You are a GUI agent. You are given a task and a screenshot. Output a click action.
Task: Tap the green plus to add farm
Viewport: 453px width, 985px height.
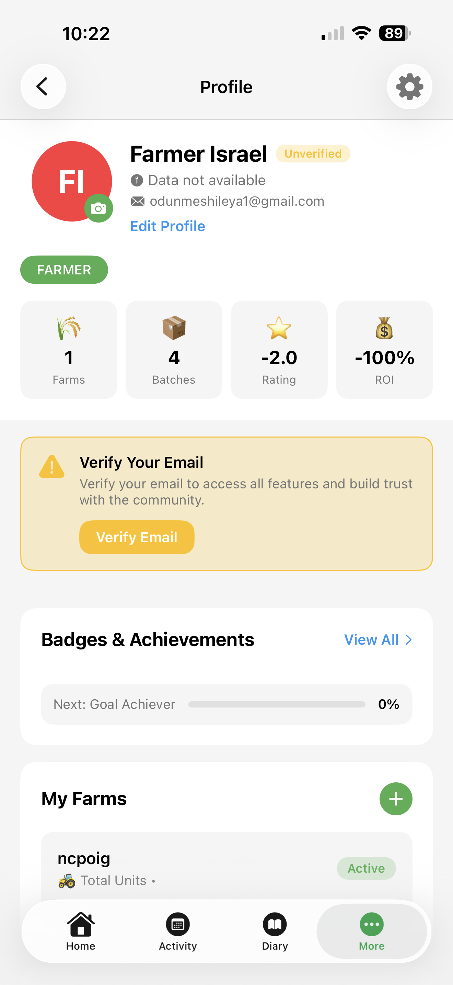pyautogui.click(x=396, y=799)
